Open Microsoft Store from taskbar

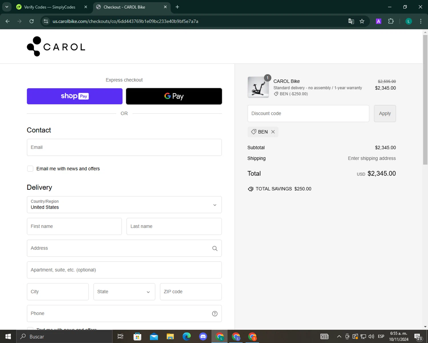tap(137, 336)
